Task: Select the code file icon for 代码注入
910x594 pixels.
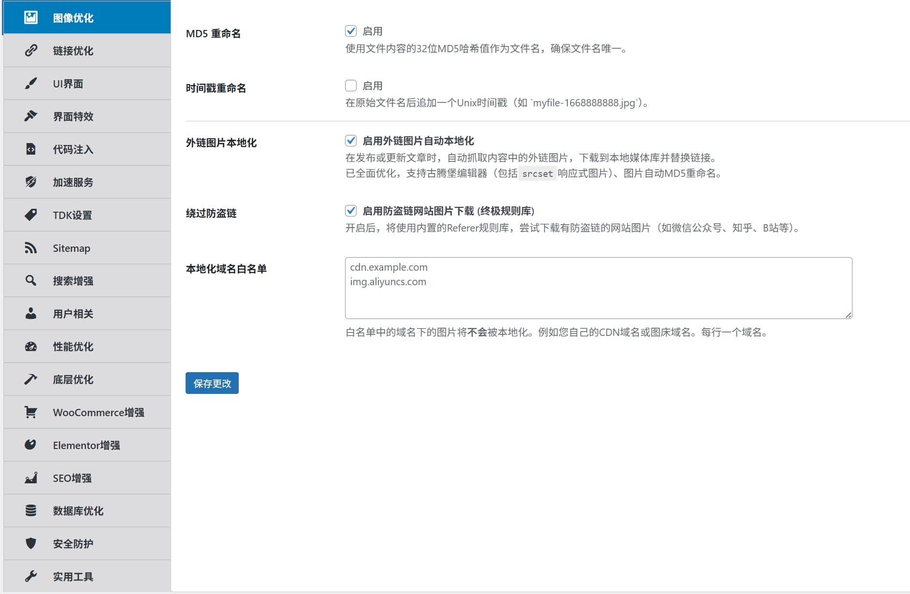Action: [x=31, y=149]
